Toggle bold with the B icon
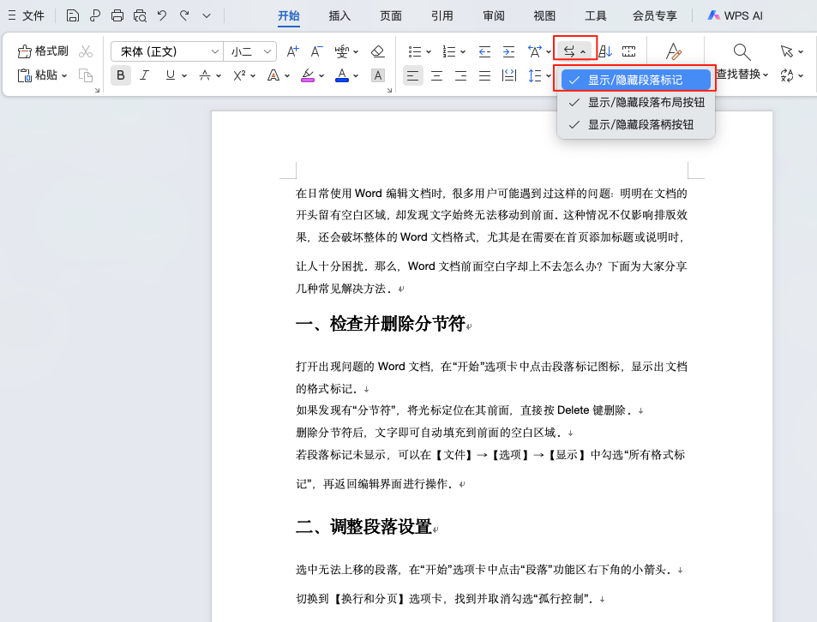 (120, 76)
